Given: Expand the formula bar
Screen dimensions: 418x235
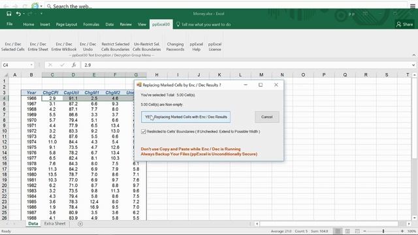Looking at the screenshot, I should [x=413, y=65].
